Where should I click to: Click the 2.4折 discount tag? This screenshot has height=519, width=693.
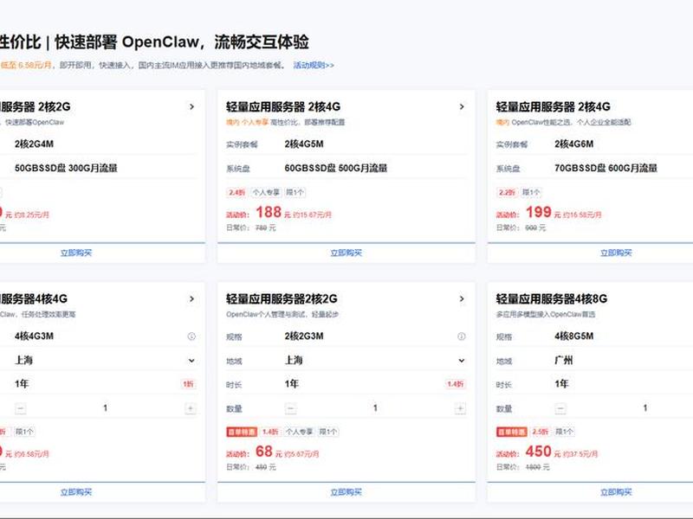(236, 192)
